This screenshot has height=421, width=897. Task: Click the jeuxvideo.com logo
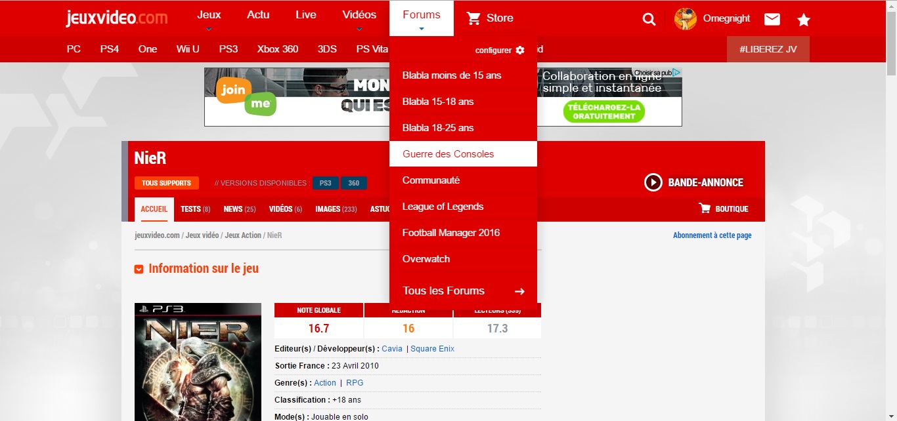coord(117,18)
